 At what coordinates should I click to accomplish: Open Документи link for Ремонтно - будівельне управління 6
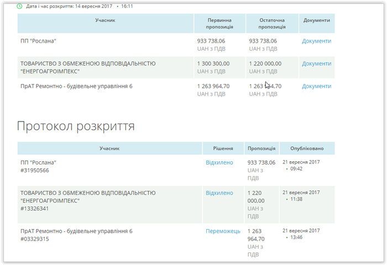[x=316, y=86]
